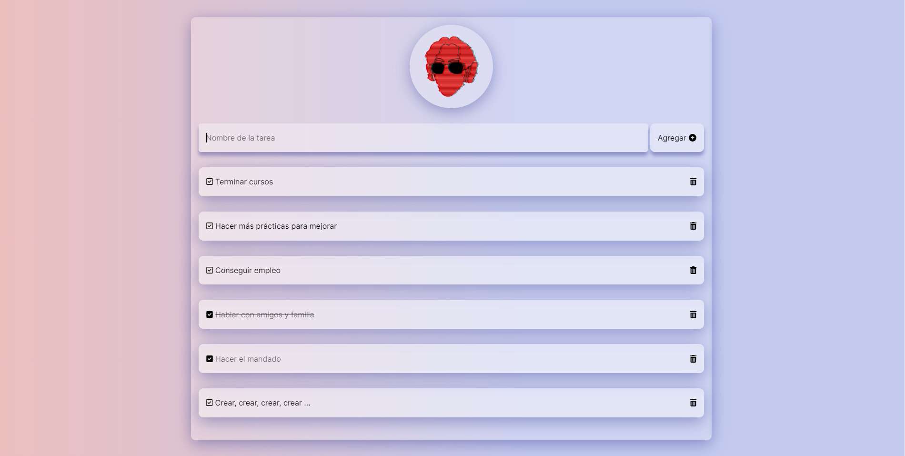Click the red face avatar image
This screenshot has height=456, width=905.
click(x=451, y=66)
